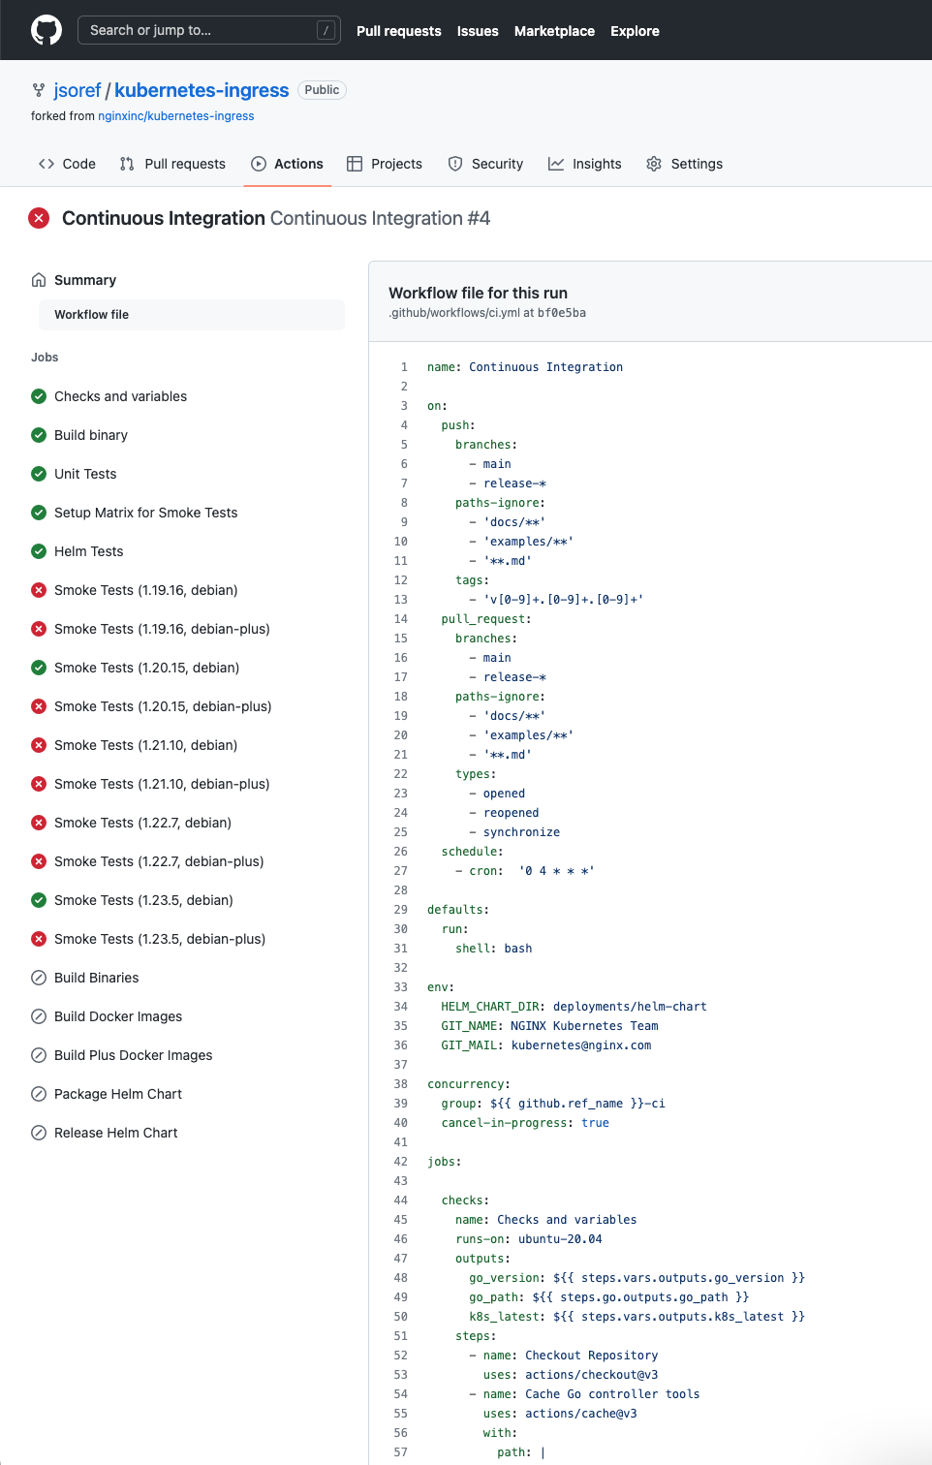Open Explore in top navigation
The width and height of the screenshot is (932, 1465).
tap(635, 31)
